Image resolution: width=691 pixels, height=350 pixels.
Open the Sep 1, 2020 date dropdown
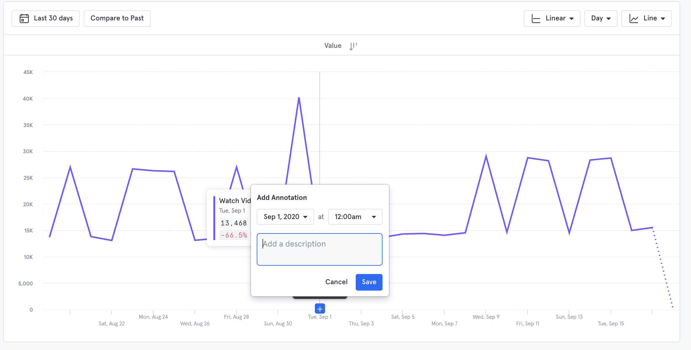point(285,217)
